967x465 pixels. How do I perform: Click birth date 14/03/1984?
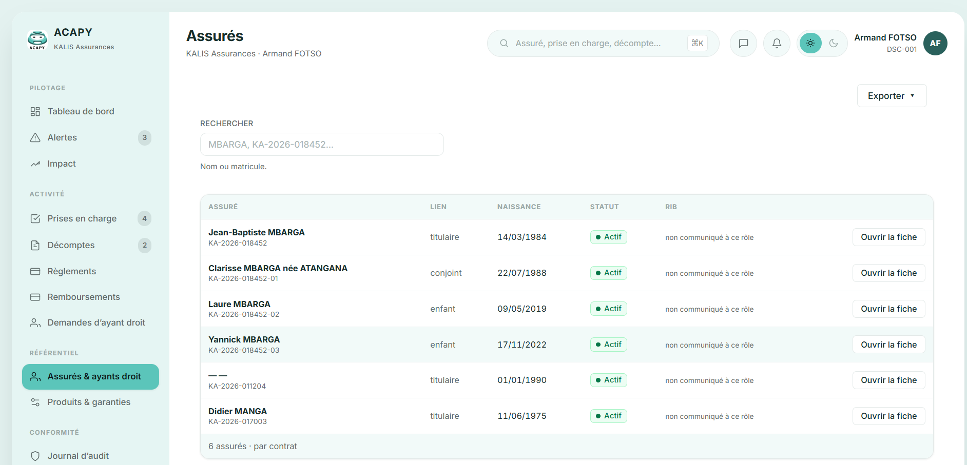pyautogui.click(x=521, y=237)
